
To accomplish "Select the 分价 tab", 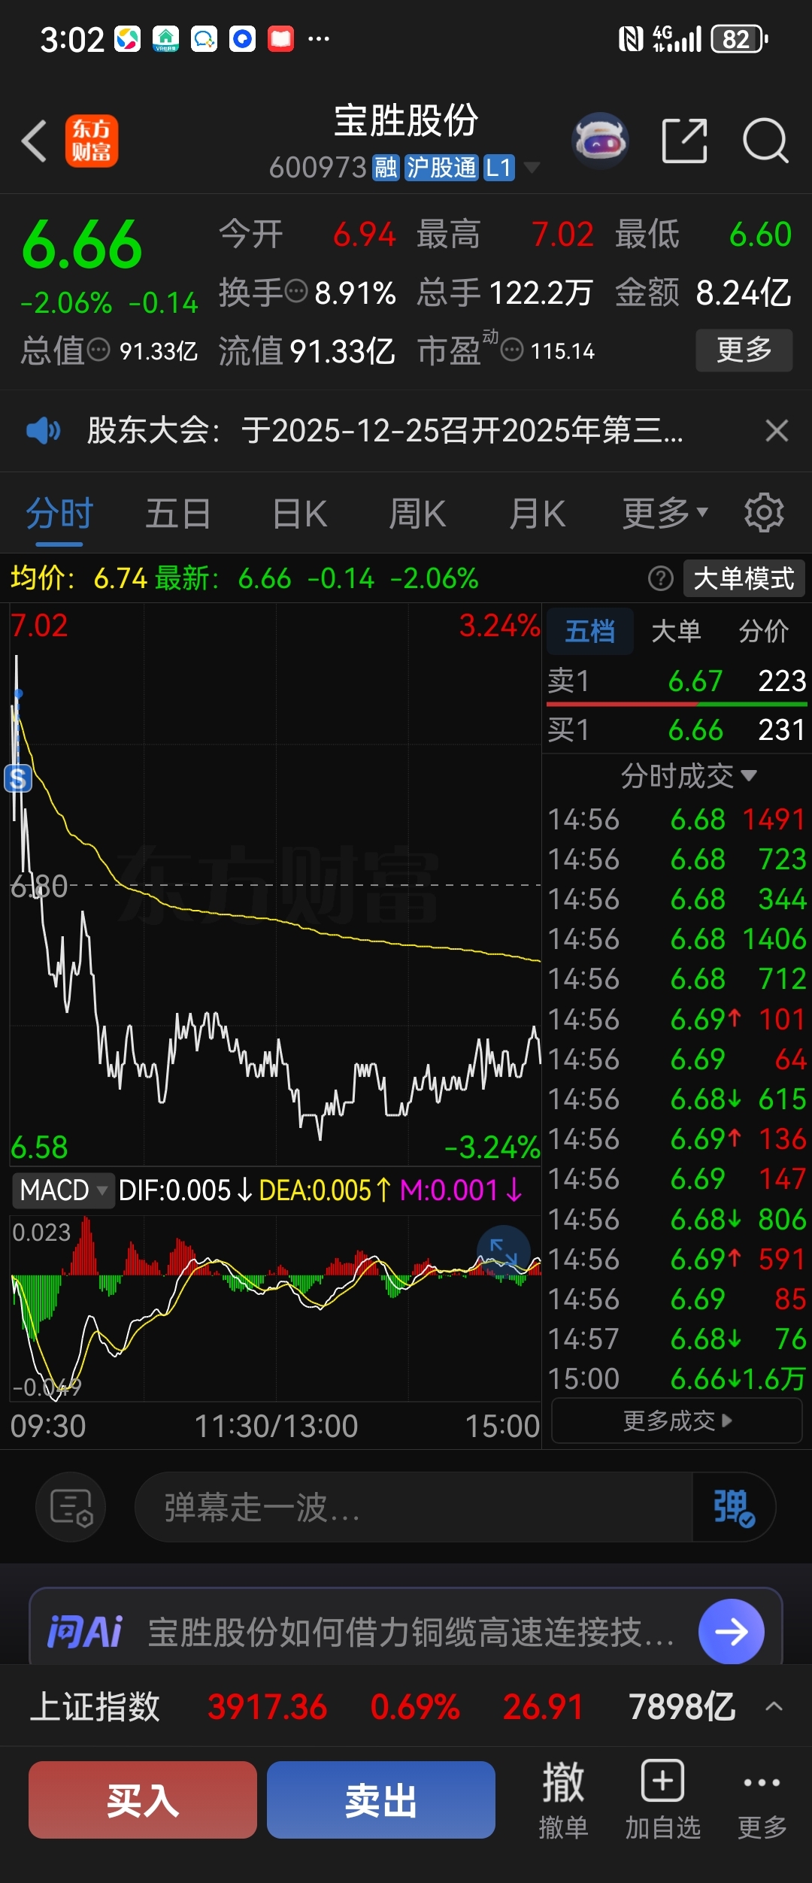I will pyautogui.click(x=763, y=631).
